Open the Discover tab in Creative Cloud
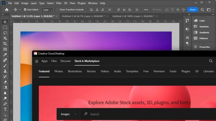This screenshot has width=216, height=121. tap(65, 61)
